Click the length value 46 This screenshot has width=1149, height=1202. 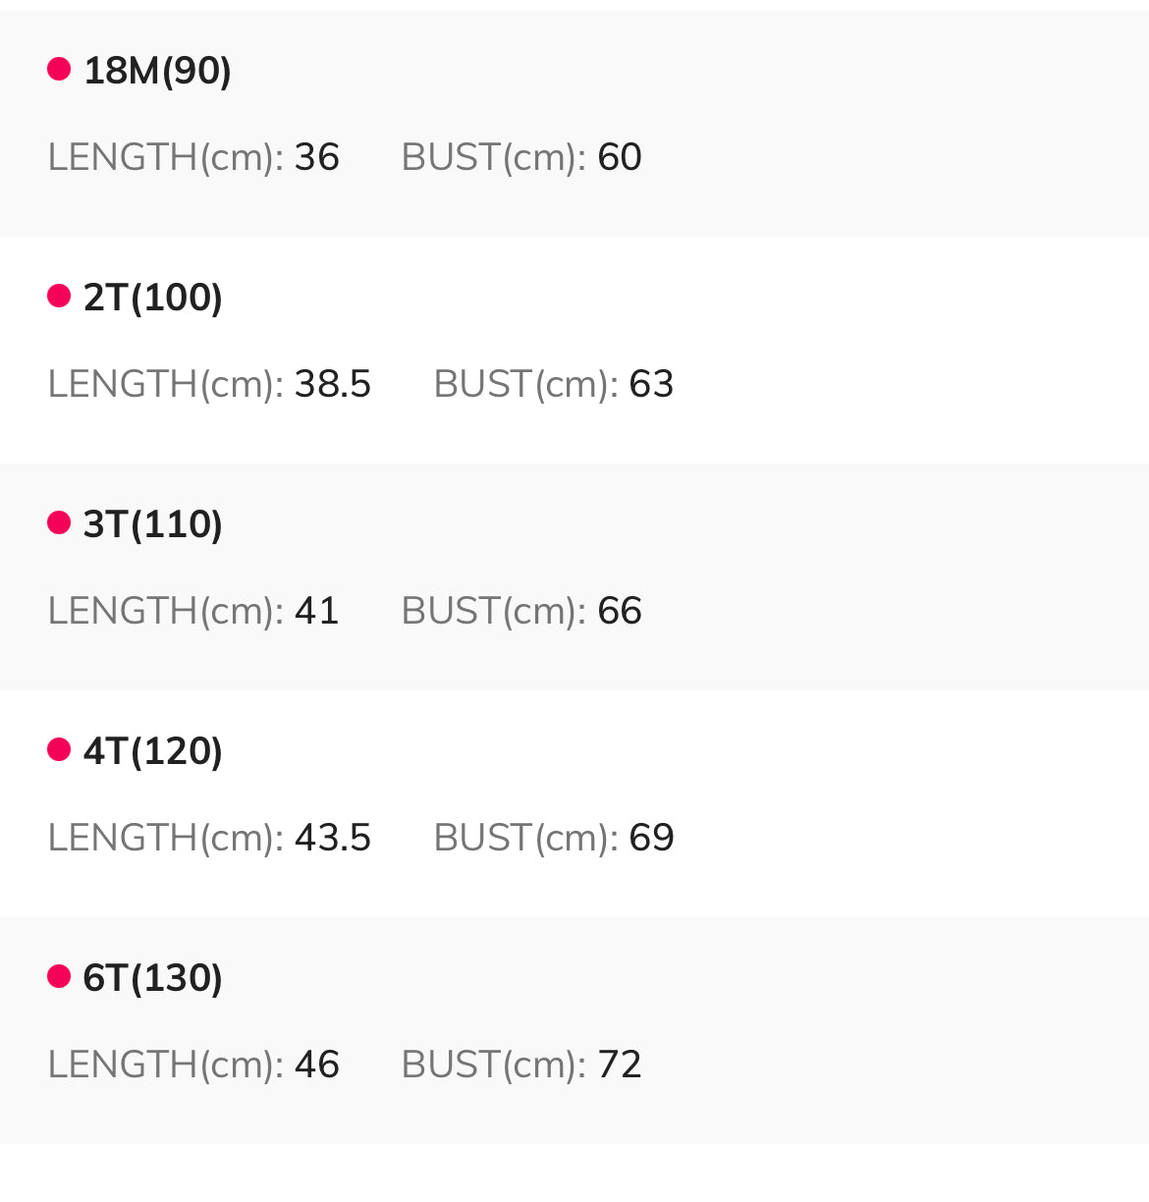point(317,1065)
